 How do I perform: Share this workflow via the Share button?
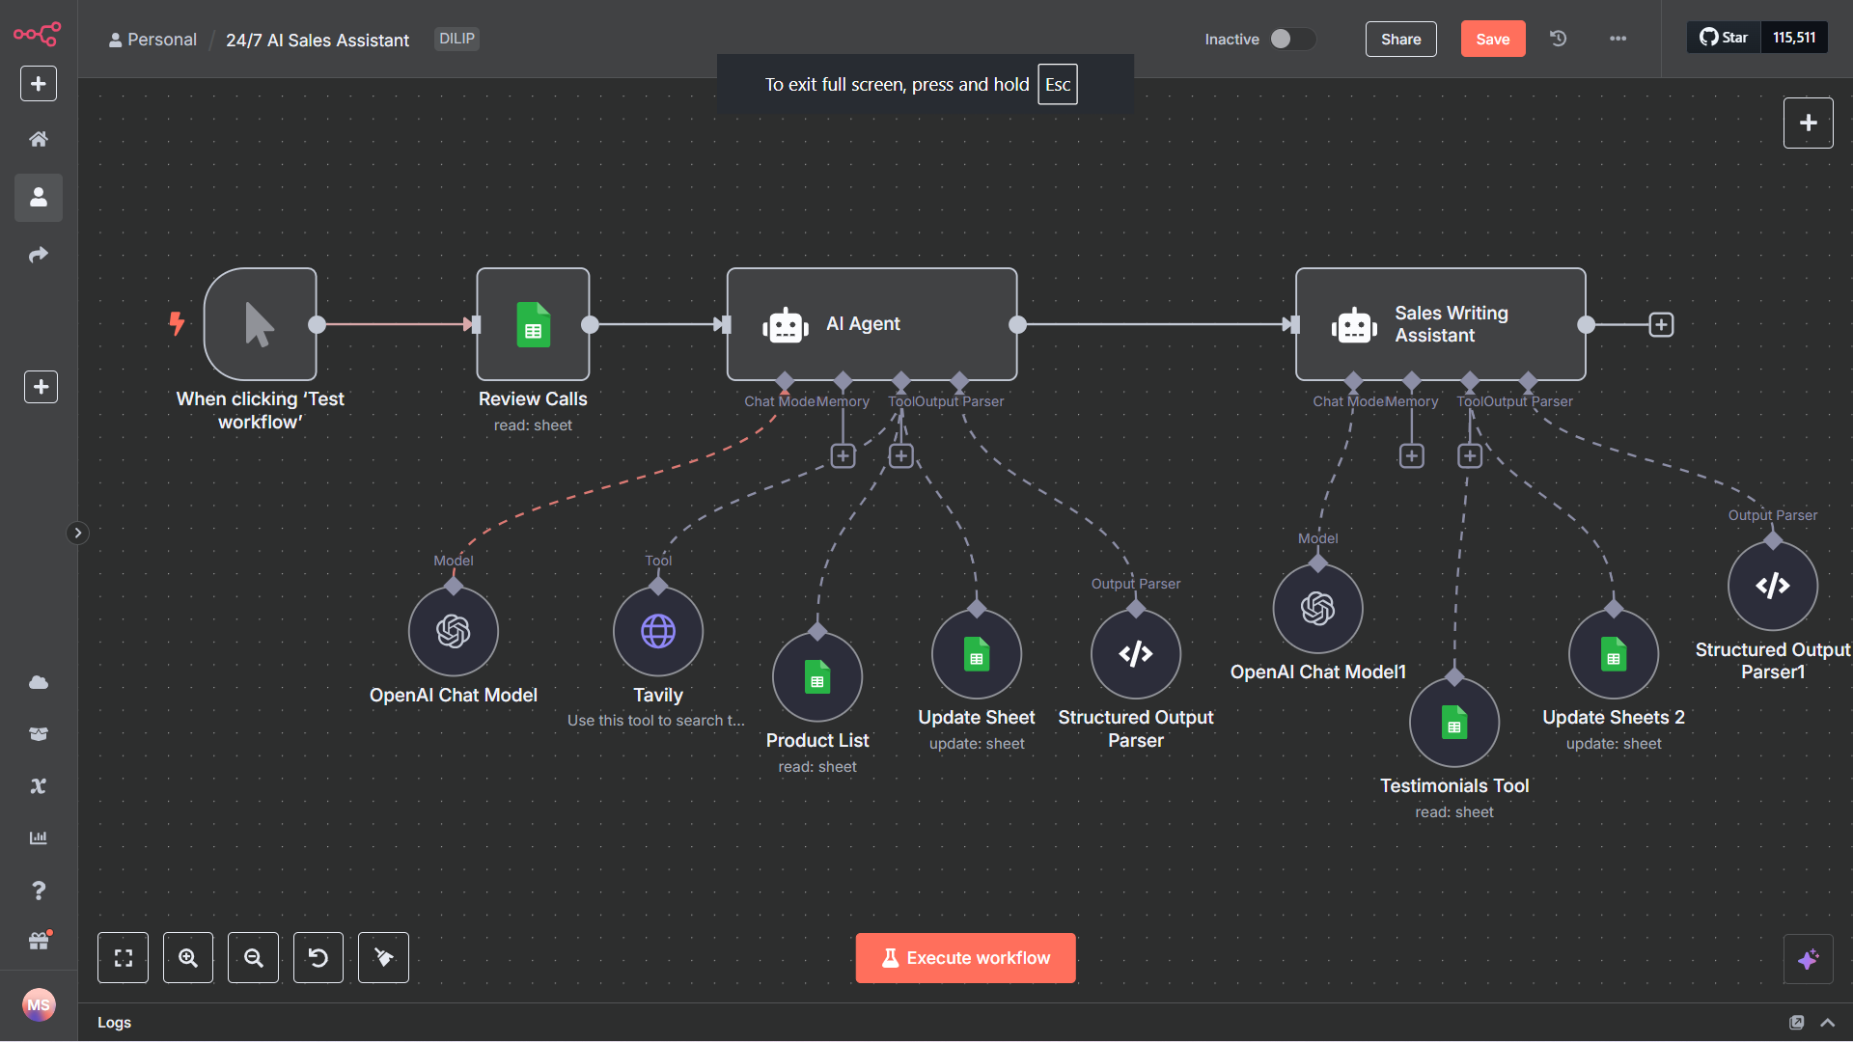tap(1400, 39)
